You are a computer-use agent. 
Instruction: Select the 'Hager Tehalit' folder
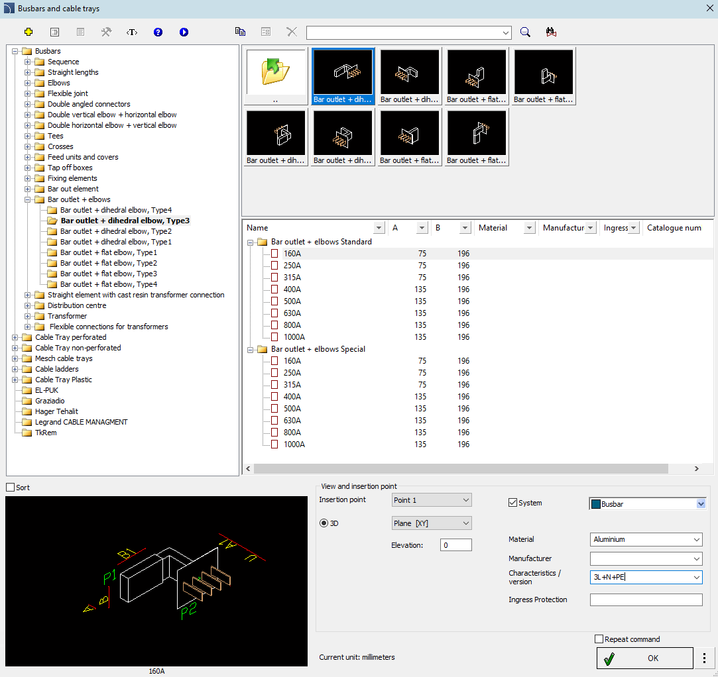[x=56, y=411]
